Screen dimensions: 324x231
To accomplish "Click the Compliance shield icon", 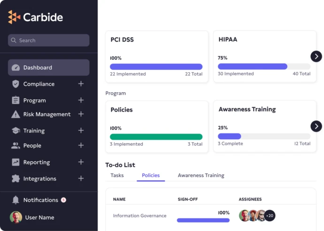I will [15, 84].
